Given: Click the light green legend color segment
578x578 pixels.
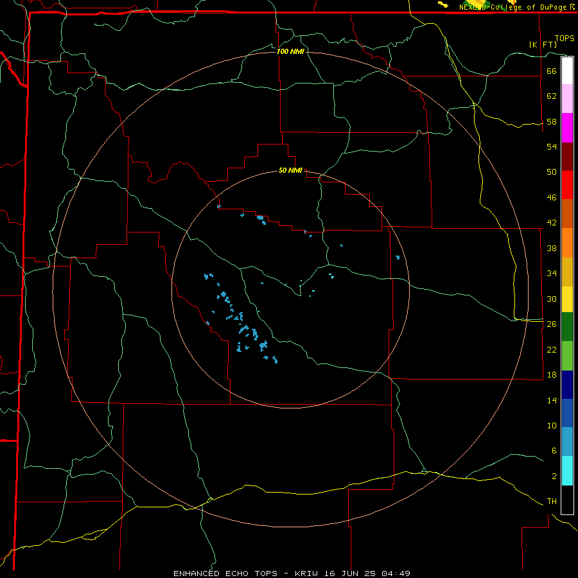Looking at the screenshot, I should coord(567,356).
